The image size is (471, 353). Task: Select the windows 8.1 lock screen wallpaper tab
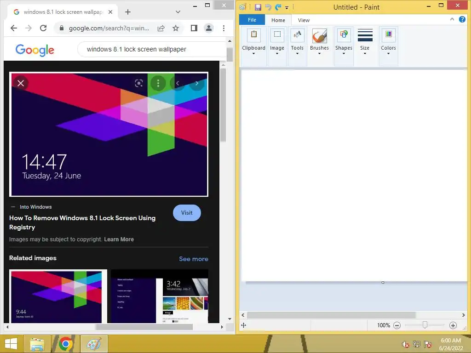pyautogui.click(x=63, y=12)
